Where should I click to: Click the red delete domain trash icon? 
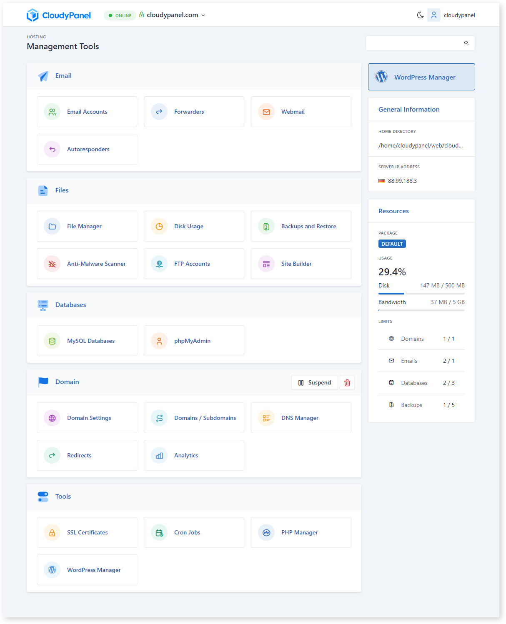click(x=347, y=382)
